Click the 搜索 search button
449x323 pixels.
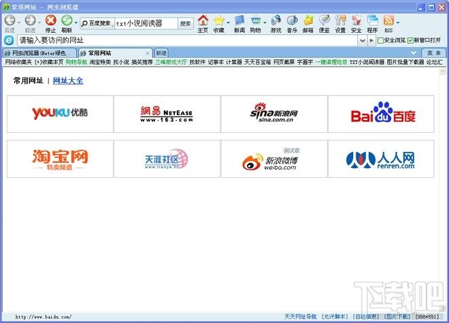[x=186, y=24]
